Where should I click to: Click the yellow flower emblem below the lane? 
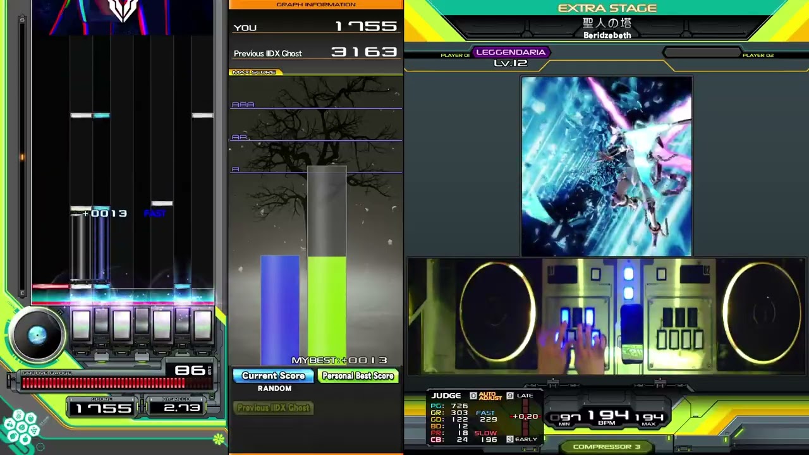point(219,438)
